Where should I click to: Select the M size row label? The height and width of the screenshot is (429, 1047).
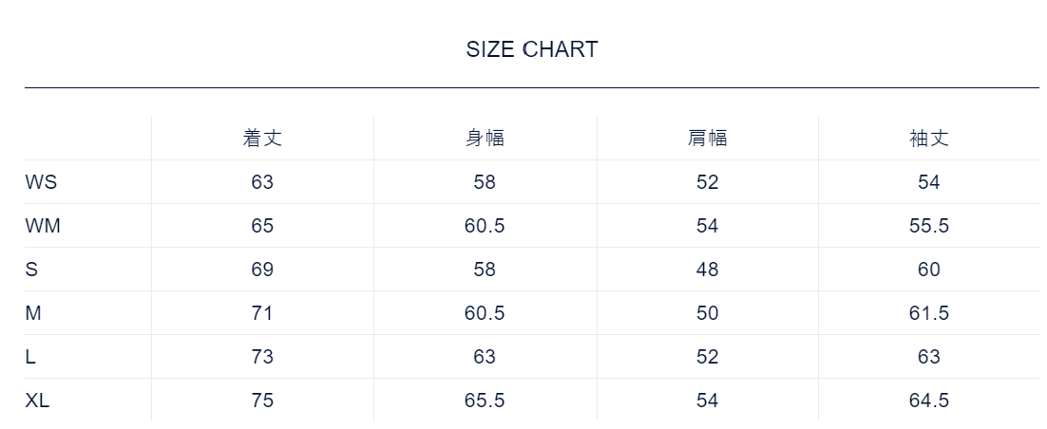point(32,313)
